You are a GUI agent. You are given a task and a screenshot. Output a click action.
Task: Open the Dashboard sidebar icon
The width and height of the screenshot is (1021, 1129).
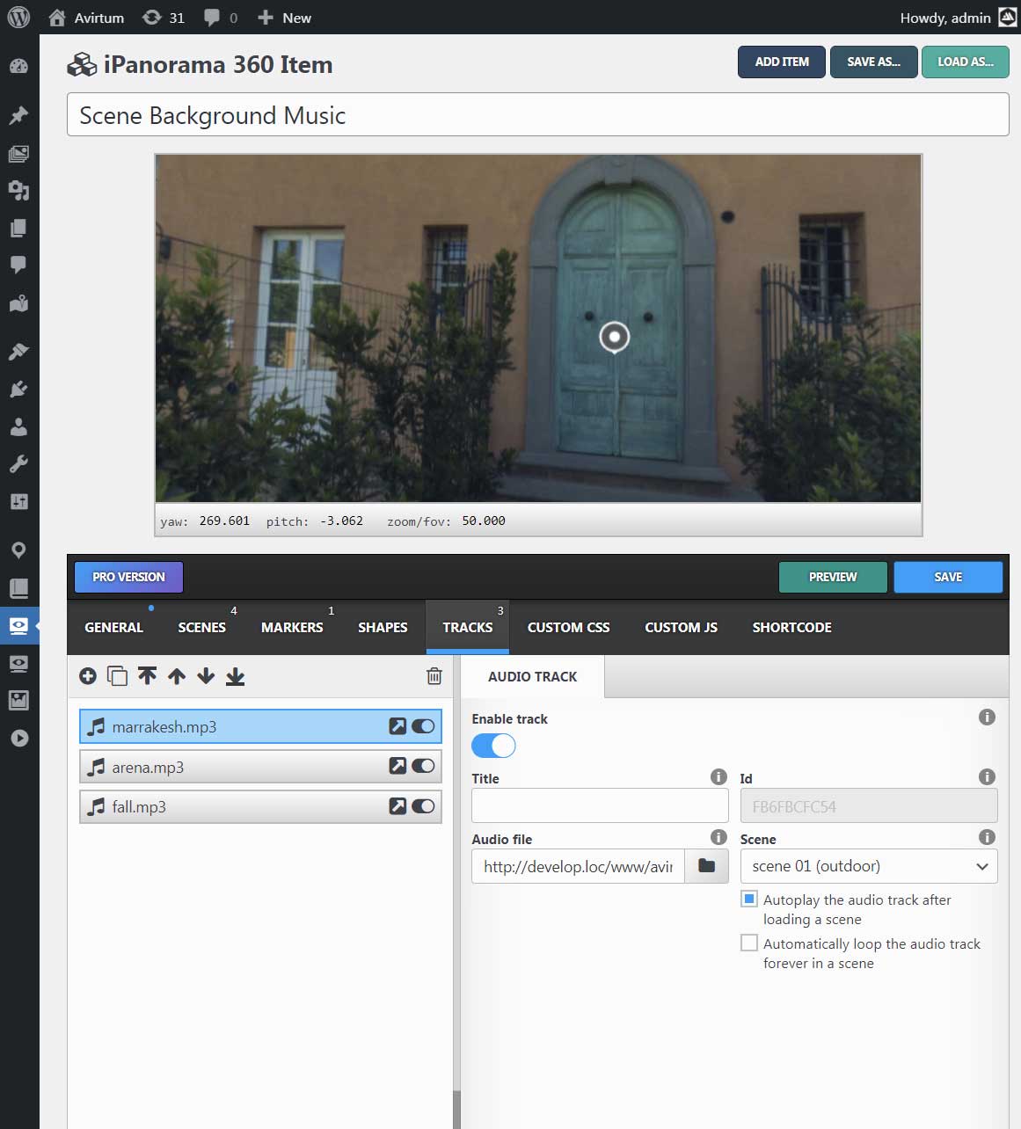[x=18, y=67]
